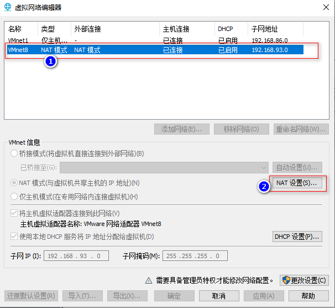Click 仅主机... type cell of VMnet1
The image size is (335, 308).
pyautogui.click(x=54, y=40)
